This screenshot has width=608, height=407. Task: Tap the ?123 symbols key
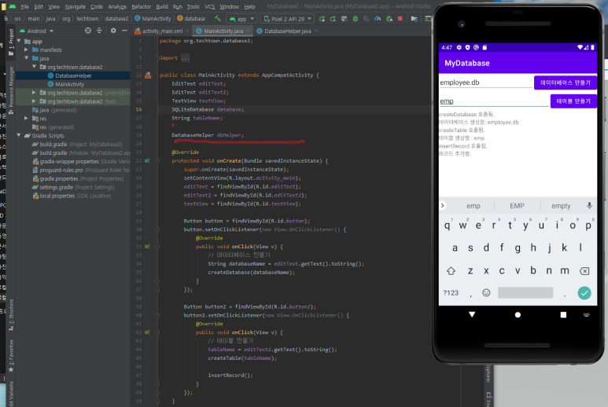[x=451, y=293]
